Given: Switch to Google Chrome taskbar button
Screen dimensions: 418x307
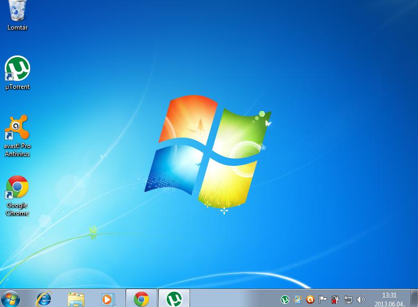Looking at the screenshot, I should click(x=141, y=298).
